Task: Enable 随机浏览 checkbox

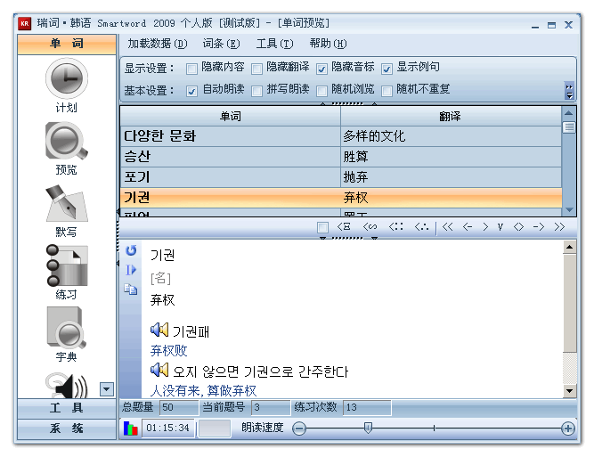Action: click(321, 91)
